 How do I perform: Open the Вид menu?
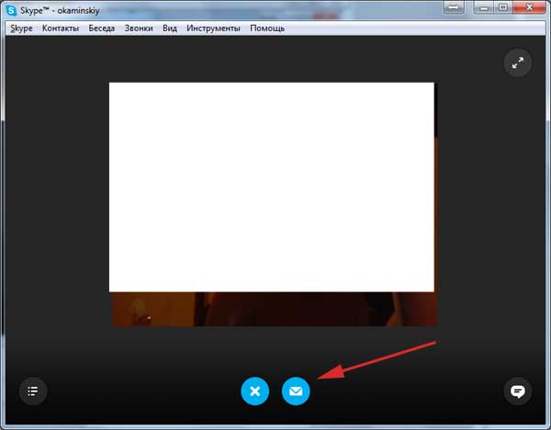point(170,28)
